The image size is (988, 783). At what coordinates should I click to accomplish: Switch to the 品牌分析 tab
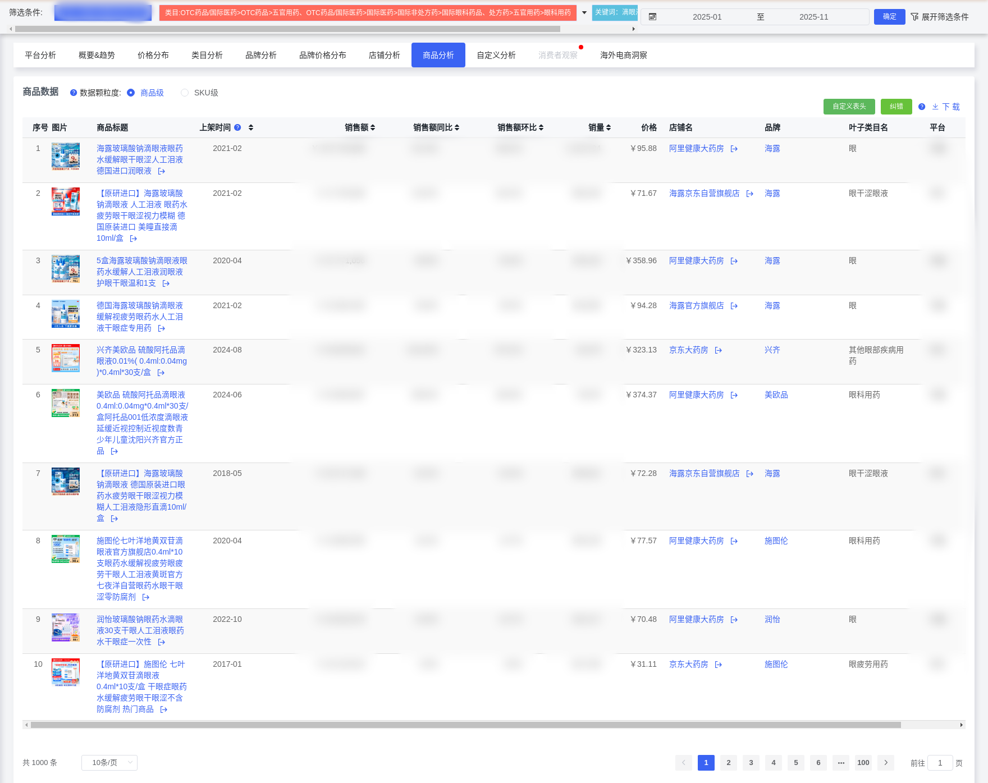point(260,55)
